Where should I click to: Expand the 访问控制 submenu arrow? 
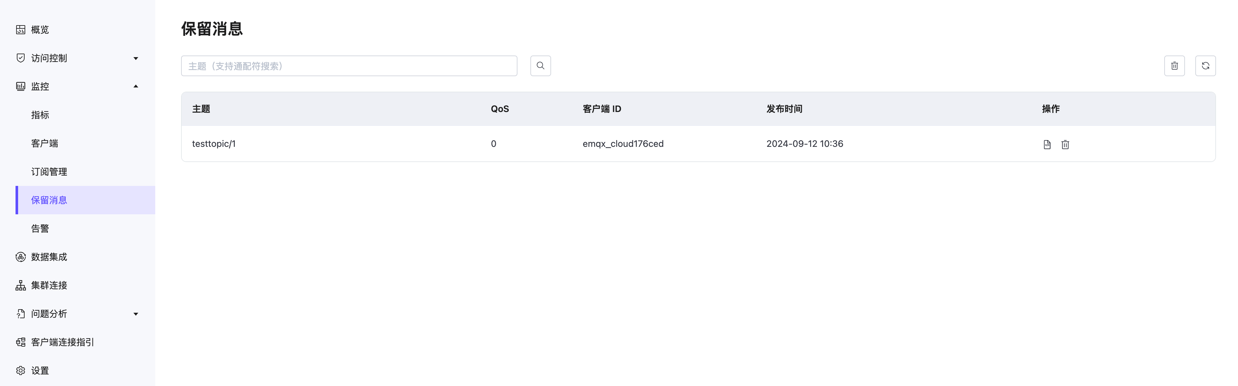(136, 58)
